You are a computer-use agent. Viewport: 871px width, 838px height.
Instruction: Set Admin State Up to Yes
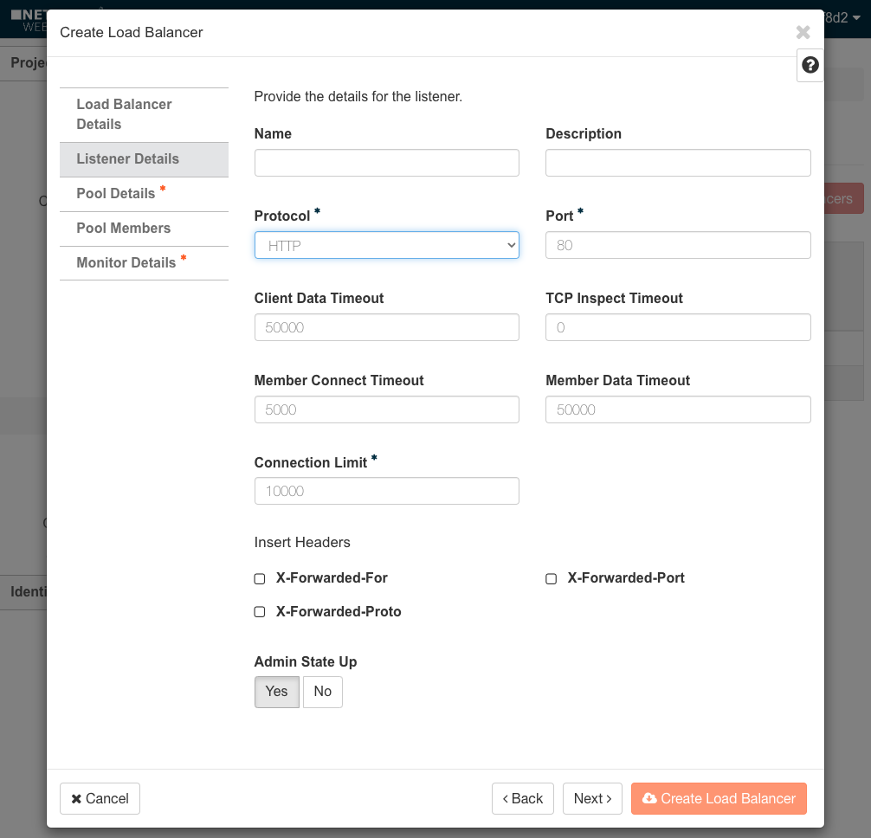coord(276,692)
